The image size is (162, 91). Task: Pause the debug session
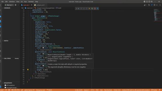[78, 9]
